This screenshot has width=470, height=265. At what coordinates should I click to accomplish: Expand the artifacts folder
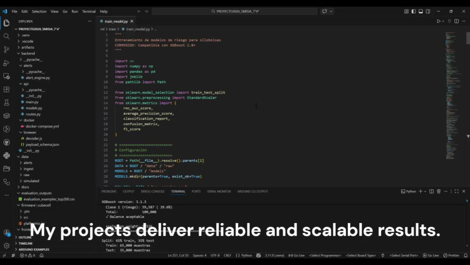[x=28, y=48]
